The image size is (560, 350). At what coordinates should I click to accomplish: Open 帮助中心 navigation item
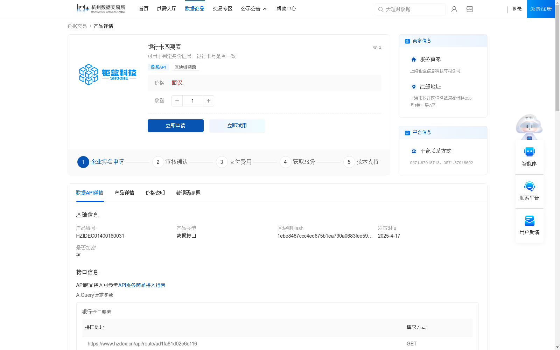pos(286,9)
